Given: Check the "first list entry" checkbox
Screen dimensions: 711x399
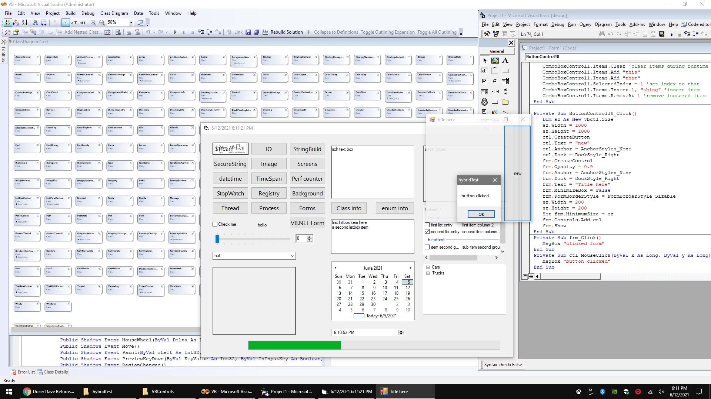Looking at the screenshot, I should click(x=426, y=225).
